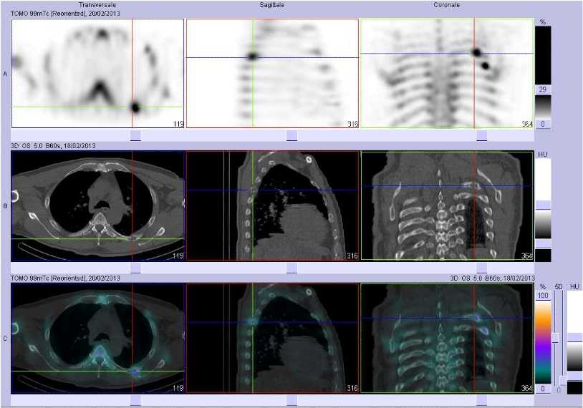Click the row label B
The width and height of the screenshot is (583, 408).
[5, 206]
